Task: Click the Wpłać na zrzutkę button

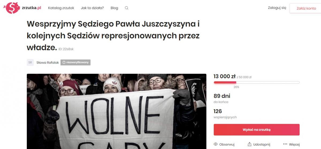Action: (257, 129)
